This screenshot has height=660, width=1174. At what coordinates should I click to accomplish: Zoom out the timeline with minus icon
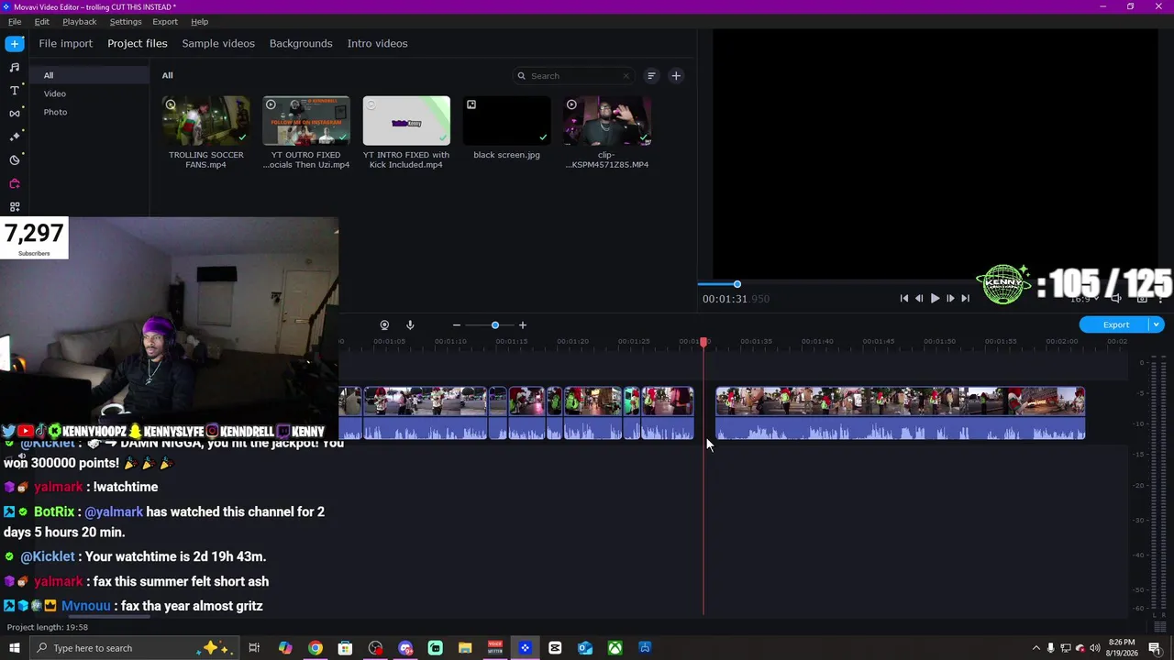coord(457,325)
